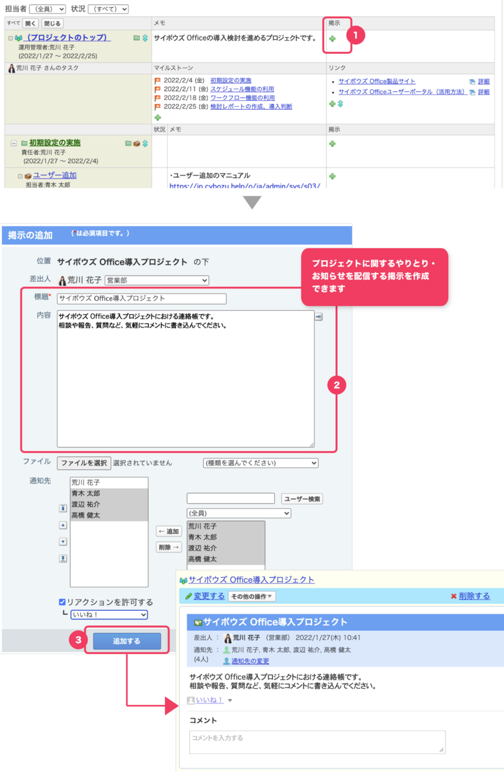
Task: Click the up-down arrows icon in the プロジェクトのトップ row
Action: tap(144, 38)
